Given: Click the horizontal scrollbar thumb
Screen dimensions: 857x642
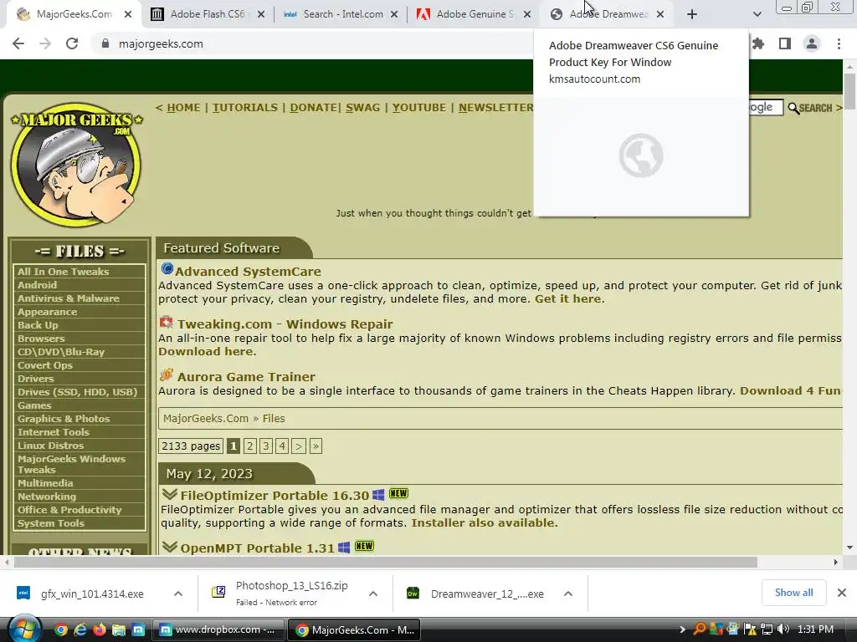Looking at the screenshot, I should (x=385, y=563).
